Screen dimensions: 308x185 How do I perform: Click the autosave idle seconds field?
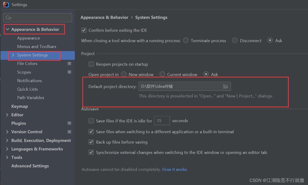(162, 121)
